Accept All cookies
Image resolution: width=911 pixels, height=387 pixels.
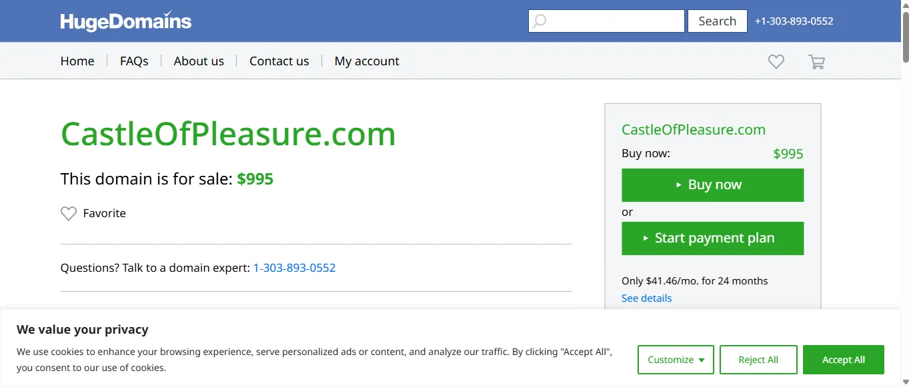click(x=843, y=360)
